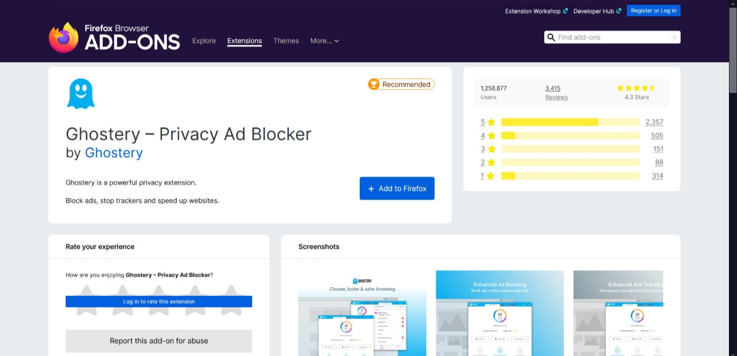This screenshot has height=356, width=737.
Task: Open the 151 three-star reviews count
Action: click(x=658, y=149)
